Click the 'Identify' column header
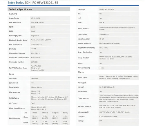The height and width of the screenshot is (126, 145). click(65, 113)
